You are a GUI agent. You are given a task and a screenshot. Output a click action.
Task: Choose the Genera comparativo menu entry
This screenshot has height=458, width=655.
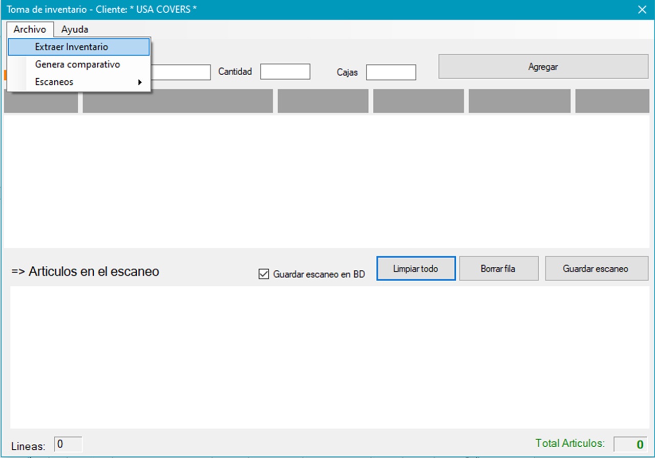click(77, 64)
